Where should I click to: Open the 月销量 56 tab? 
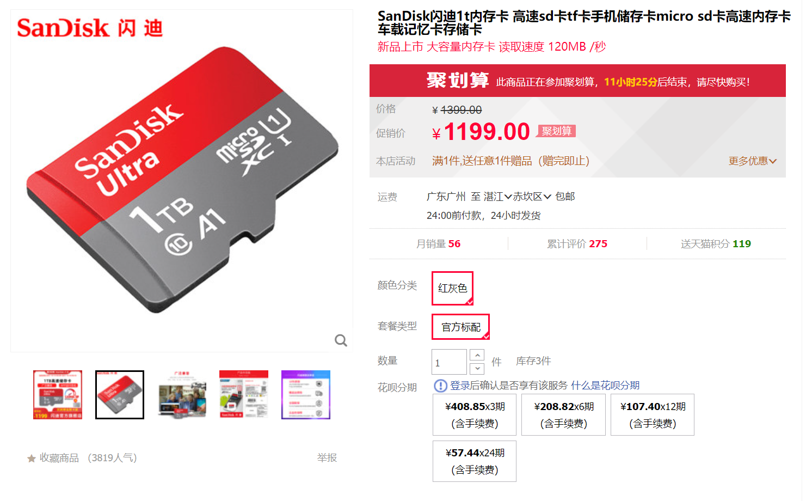(x=439, y=244)
